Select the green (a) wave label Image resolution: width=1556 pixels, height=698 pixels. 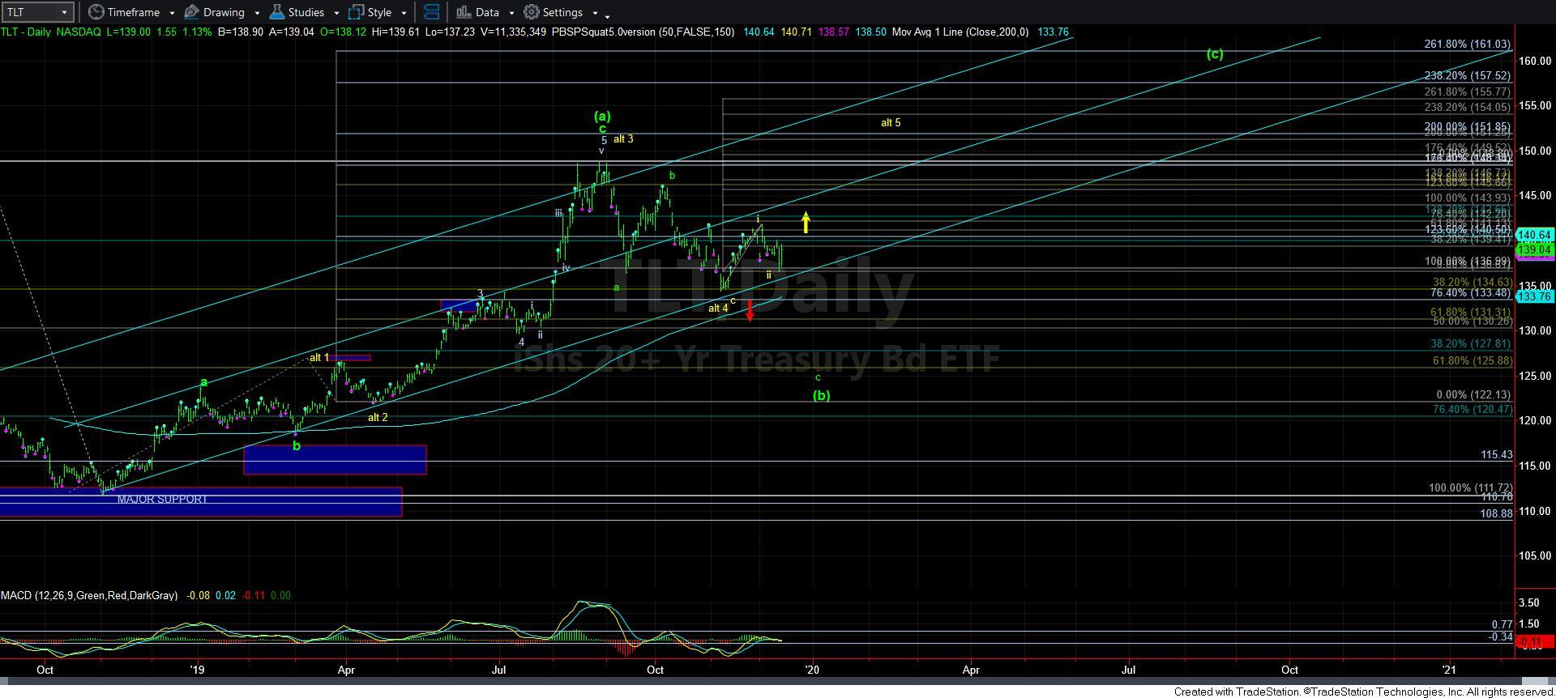point(602,116)
